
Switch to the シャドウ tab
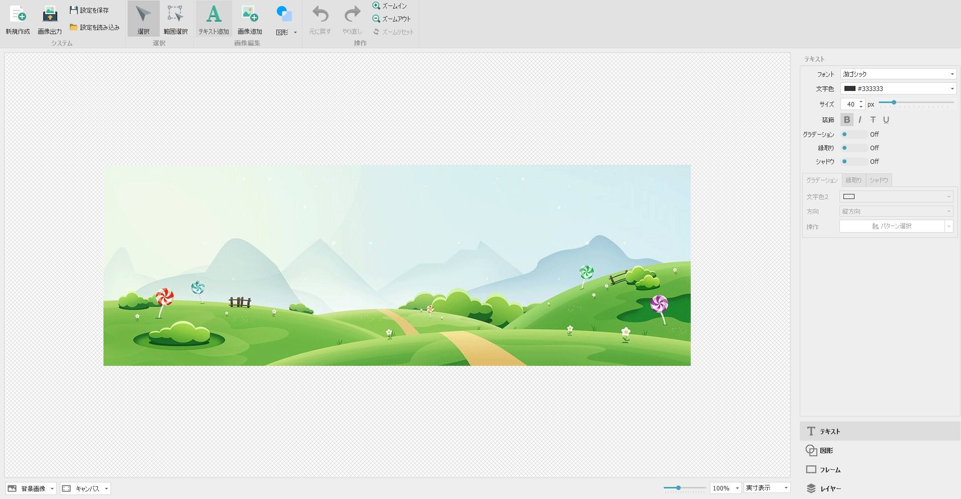879,180
